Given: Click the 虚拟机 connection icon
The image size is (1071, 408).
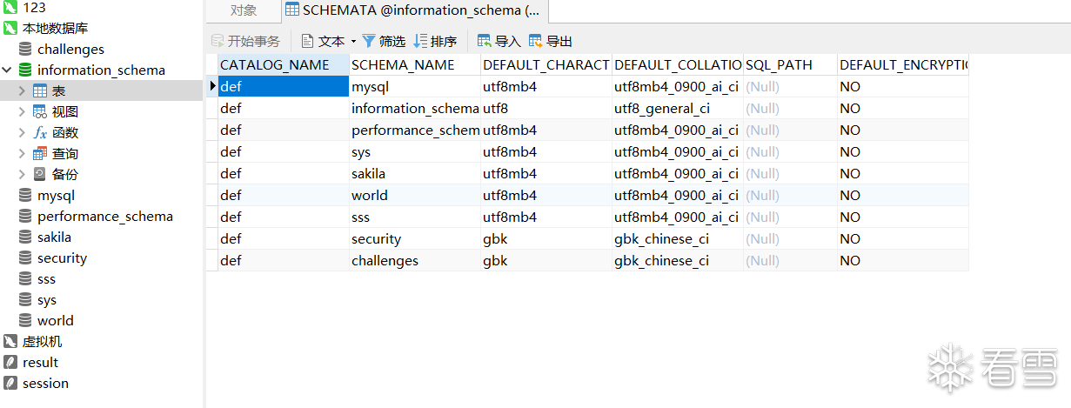Looking at the screenshot, I should pyautogui.click(x=10, y=342).
